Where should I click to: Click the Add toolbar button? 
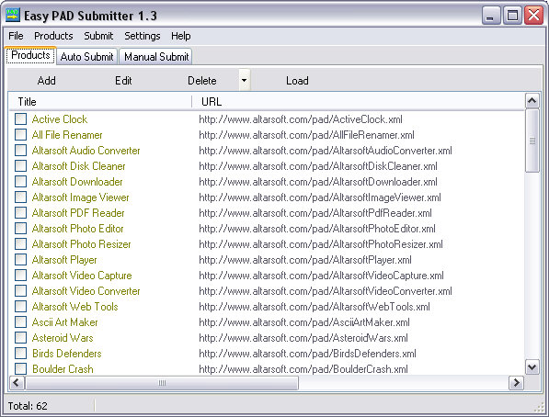(x=47, y=81)
